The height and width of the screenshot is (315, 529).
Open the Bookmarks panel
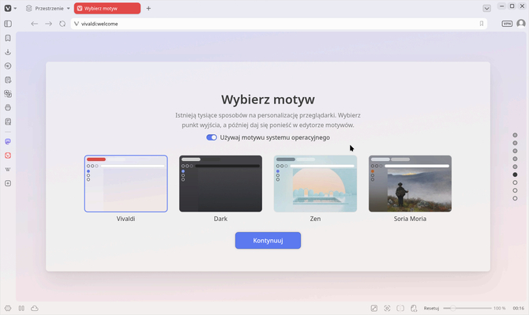tap(8, 38)
